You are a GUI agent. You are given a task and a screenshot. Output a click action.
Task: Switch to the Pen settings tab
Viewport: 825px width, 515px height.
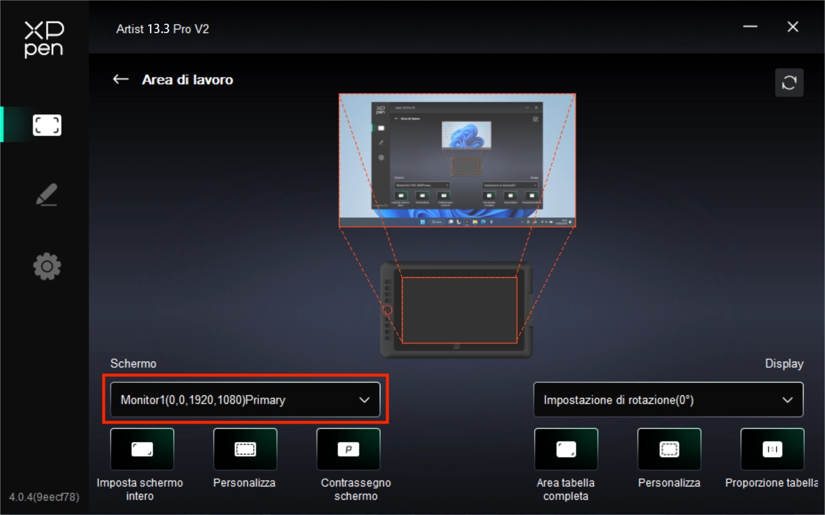(47, 195)
